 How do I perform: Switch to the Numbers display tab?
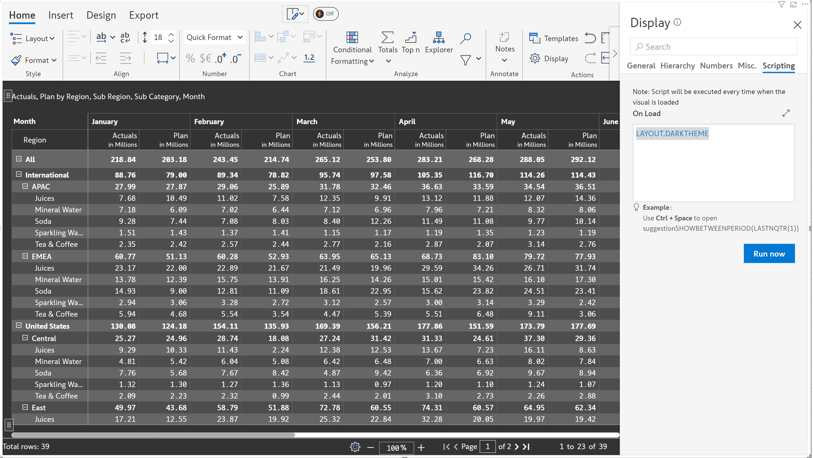[716, 66]
